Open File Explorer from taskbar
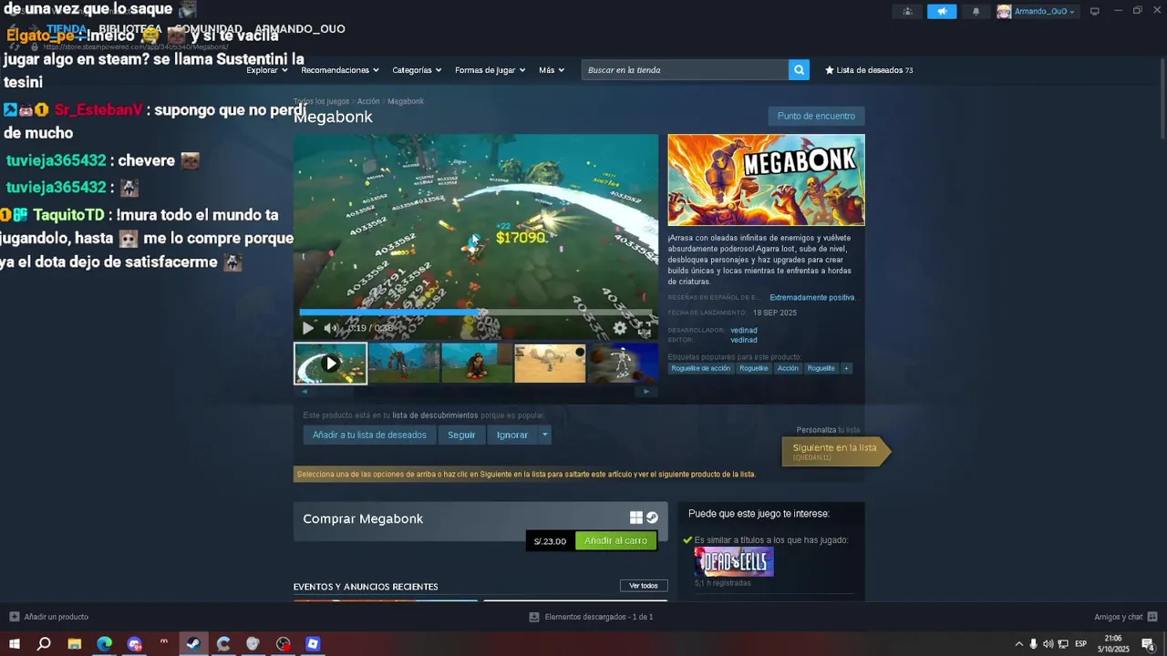1167x656 pixels. click(74, 644)
